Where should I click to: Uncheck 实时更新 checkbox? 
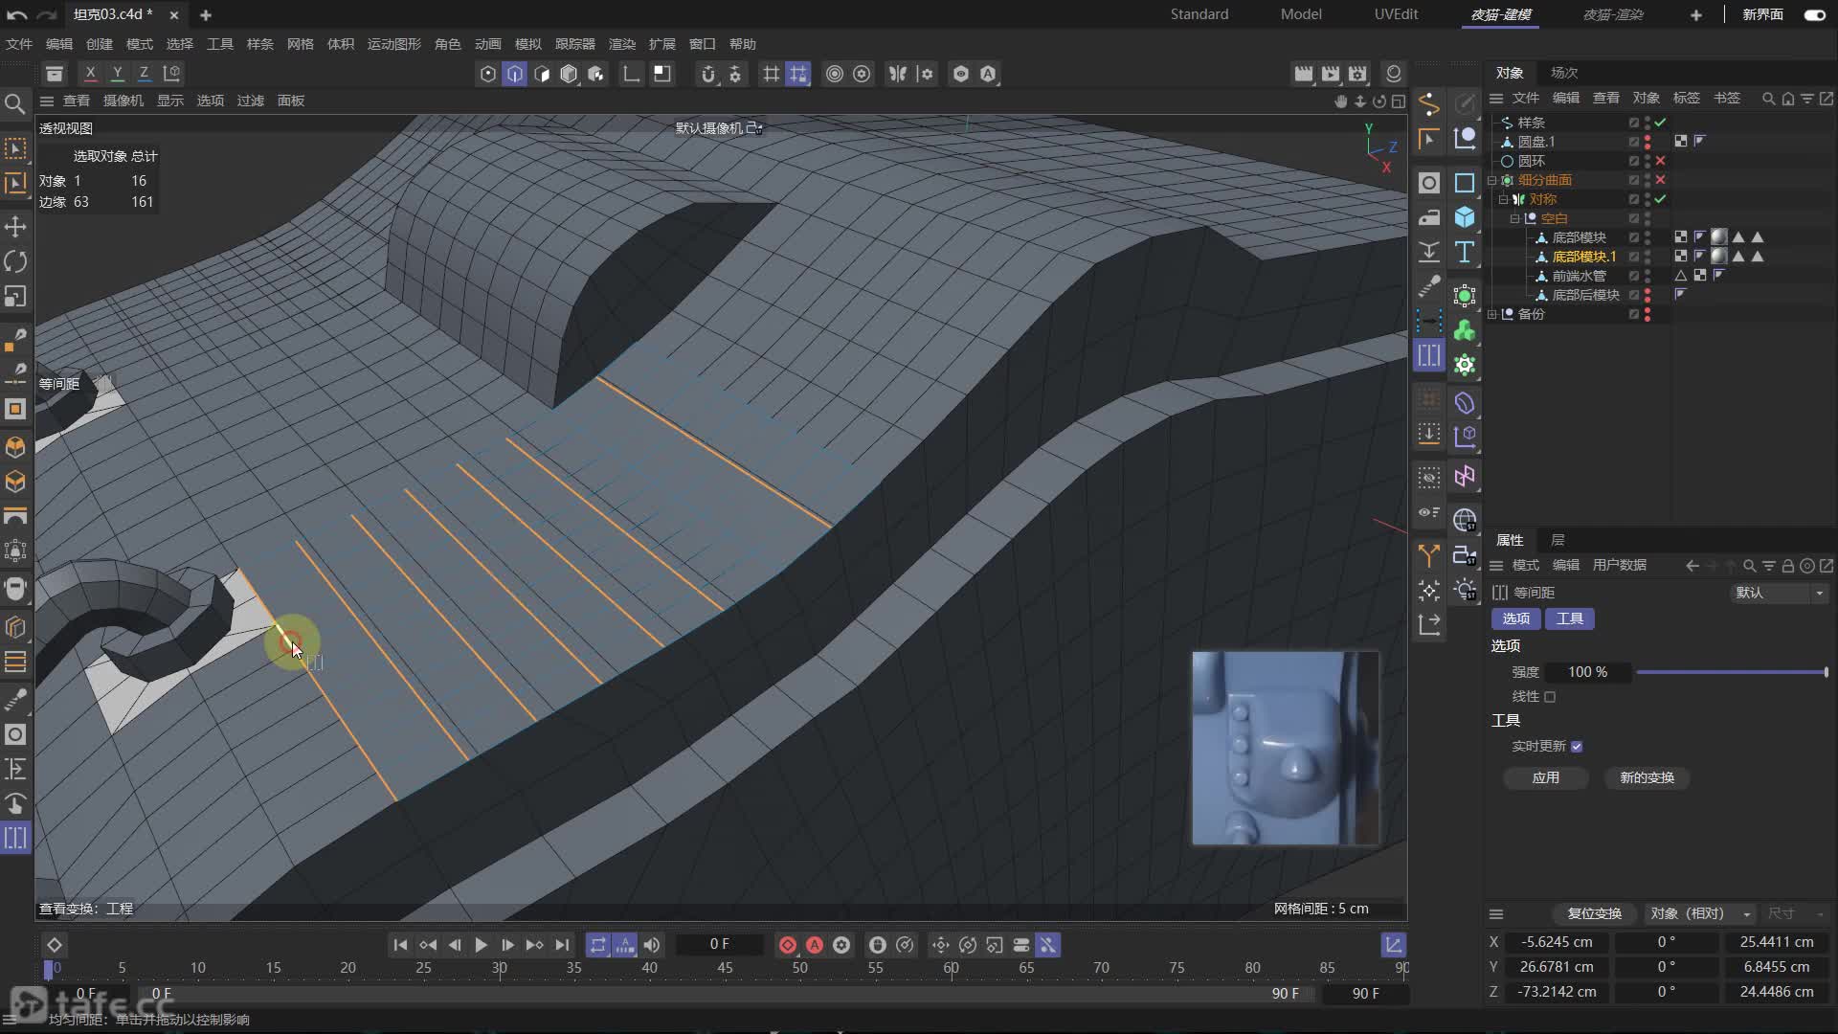click(1577, 747)
